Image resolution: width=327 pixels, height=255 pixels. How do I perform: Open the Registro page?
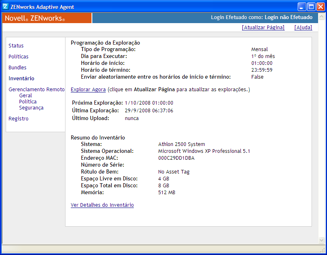point(18,118)
